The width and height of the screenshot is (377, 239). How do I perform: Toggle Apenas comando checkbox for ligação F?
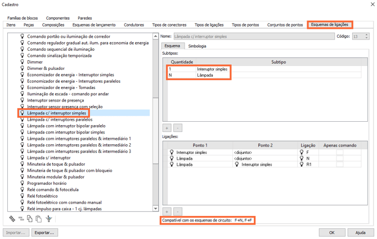tap(339, 152)
